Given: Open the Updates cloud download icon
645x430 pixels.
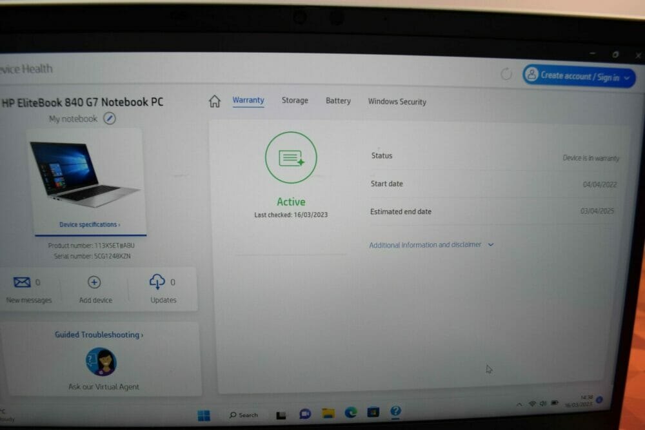Looking at the screenshot, I should pos(157,282).
